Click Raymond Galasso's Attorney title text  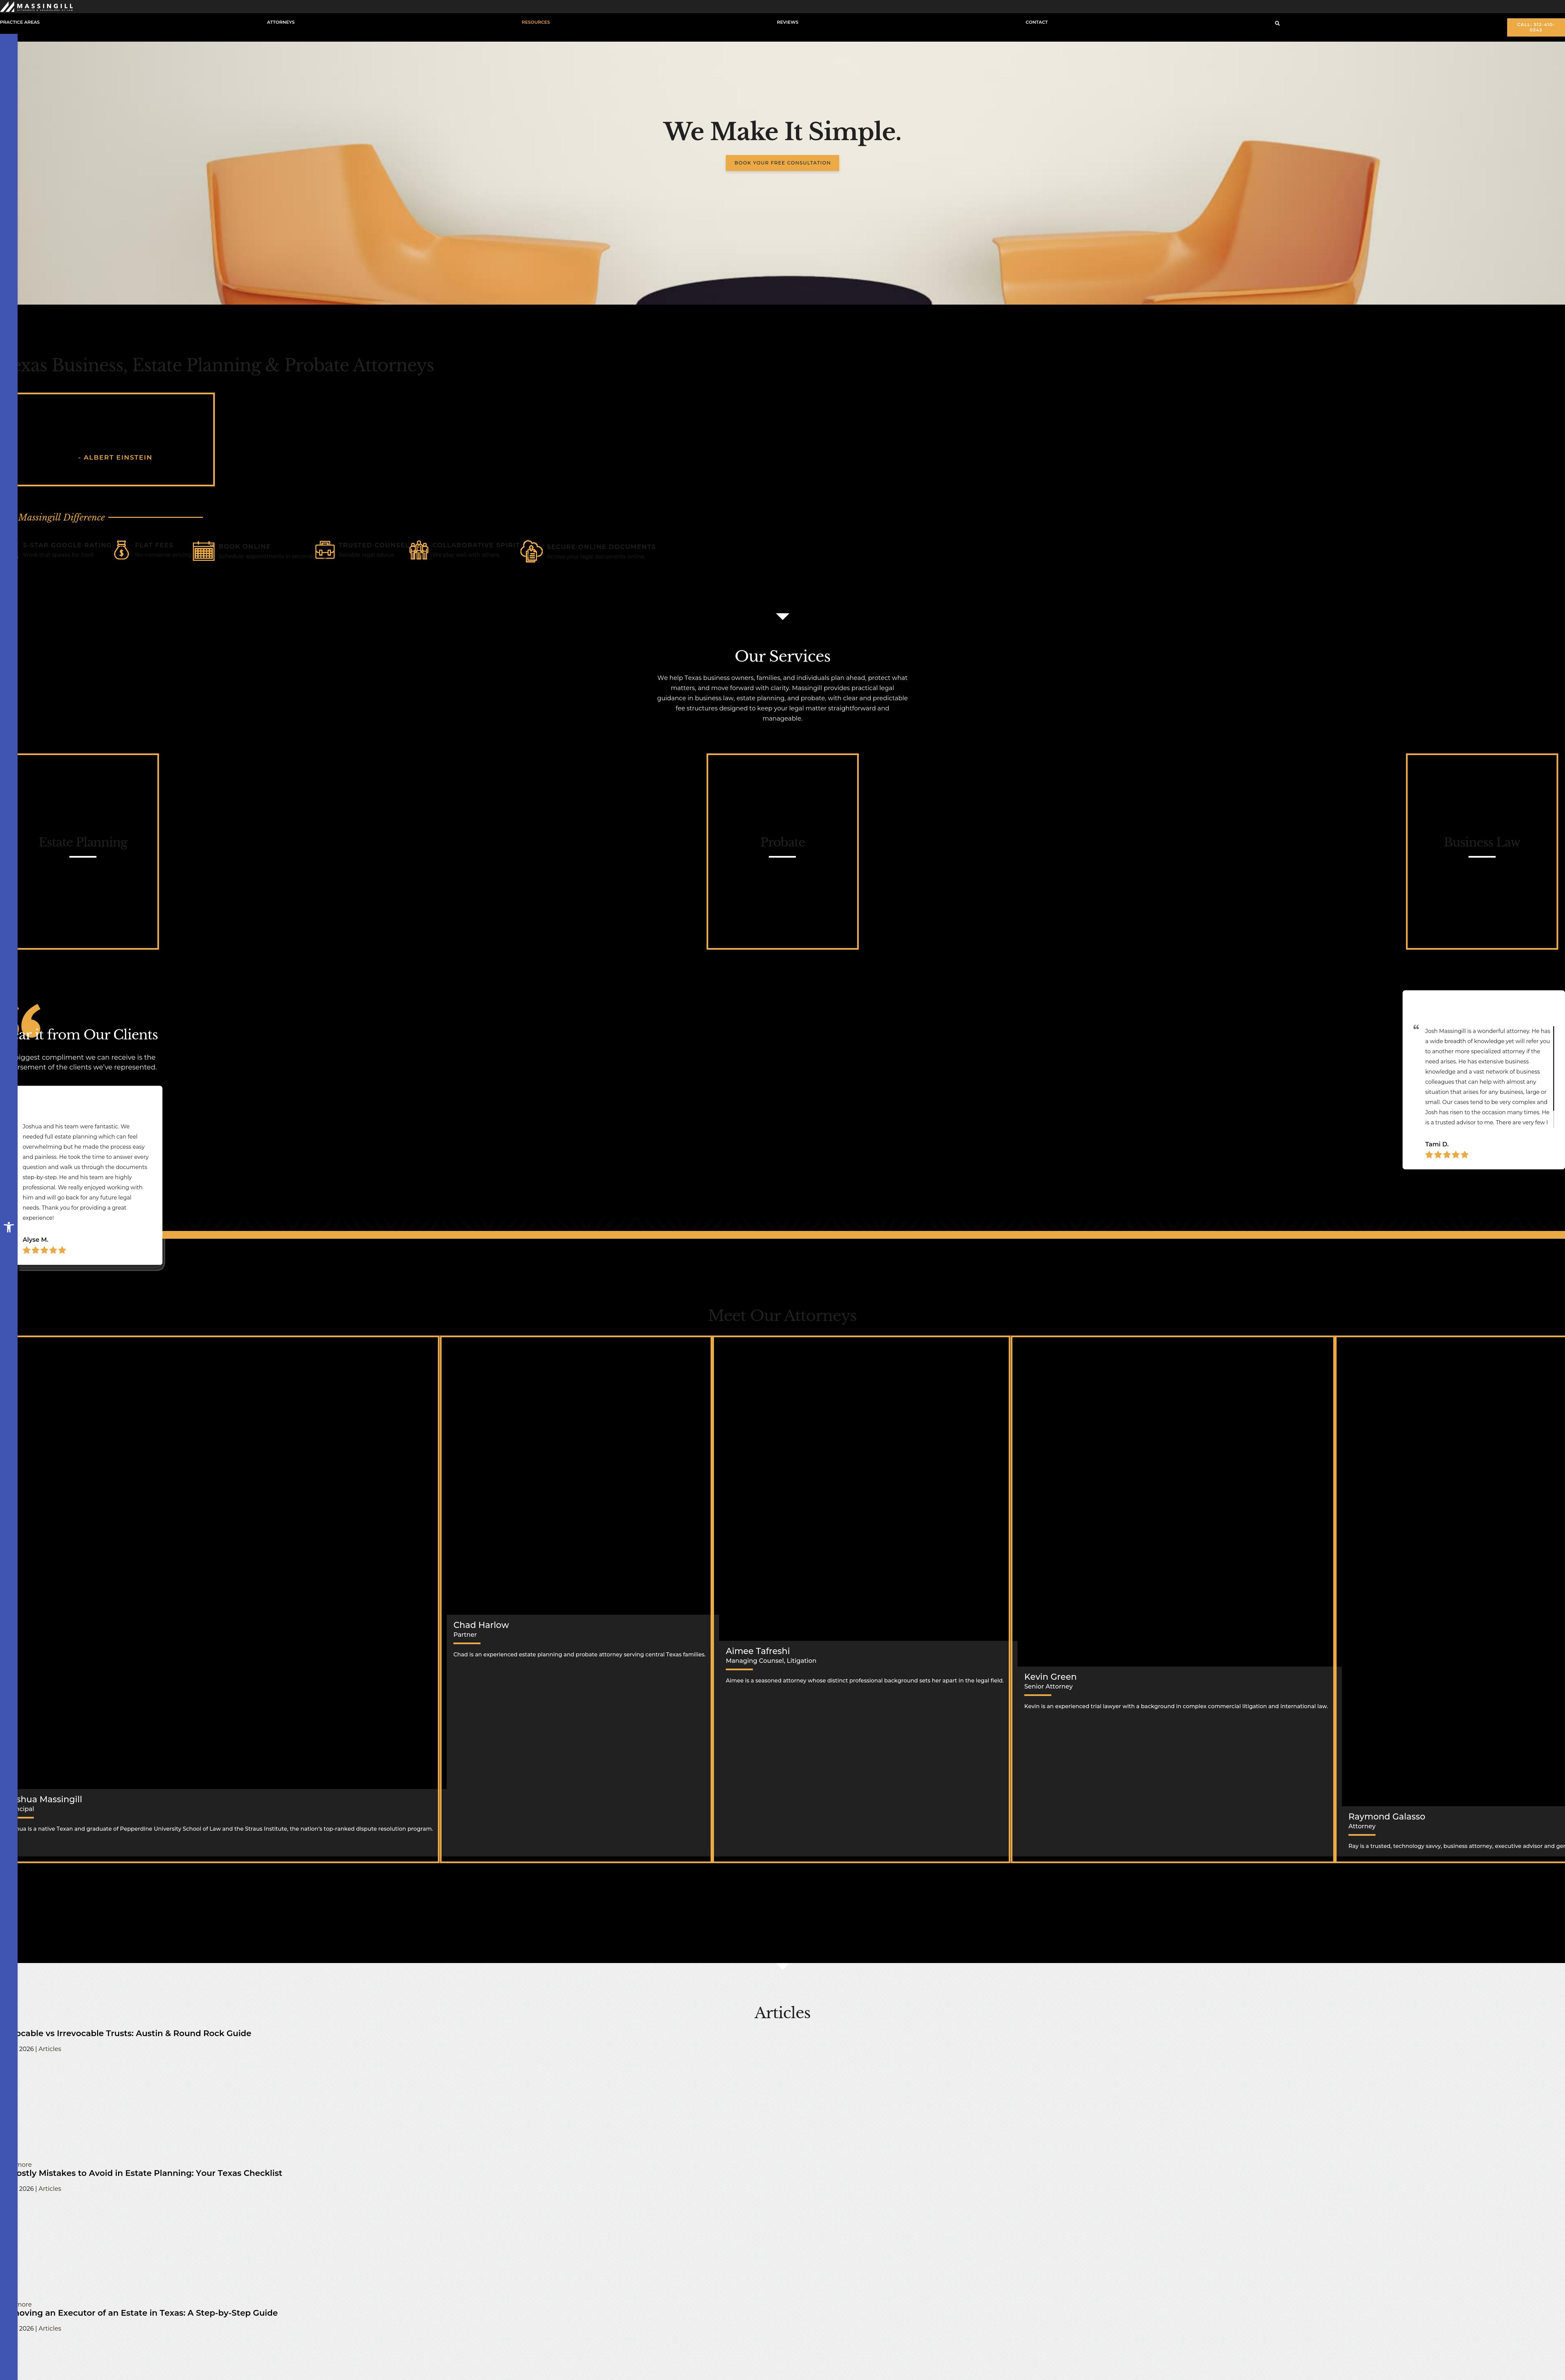click(x=1362, y=1826)
